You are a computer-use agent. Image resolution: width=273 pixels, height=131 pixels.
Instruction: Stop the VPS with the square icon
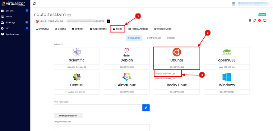click(x=250, y=21)
